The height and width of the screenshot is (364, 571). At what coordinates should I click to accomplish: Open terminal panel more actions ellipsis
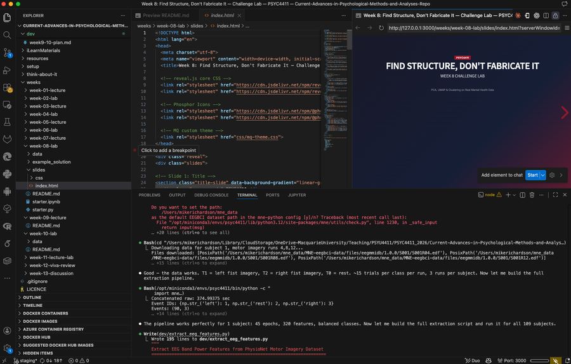[541, 195]
